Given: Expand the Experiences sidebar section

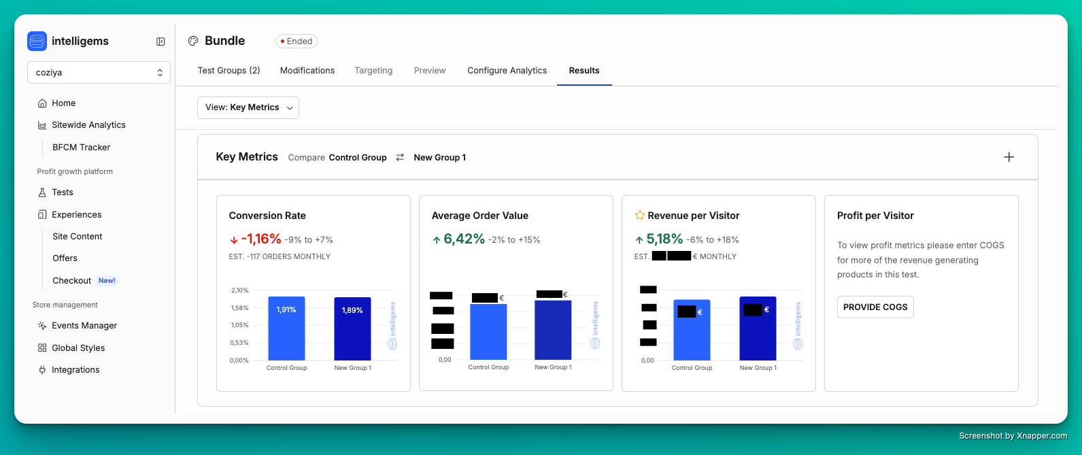Looking at the screenshot, I should (x=76, y=215).
